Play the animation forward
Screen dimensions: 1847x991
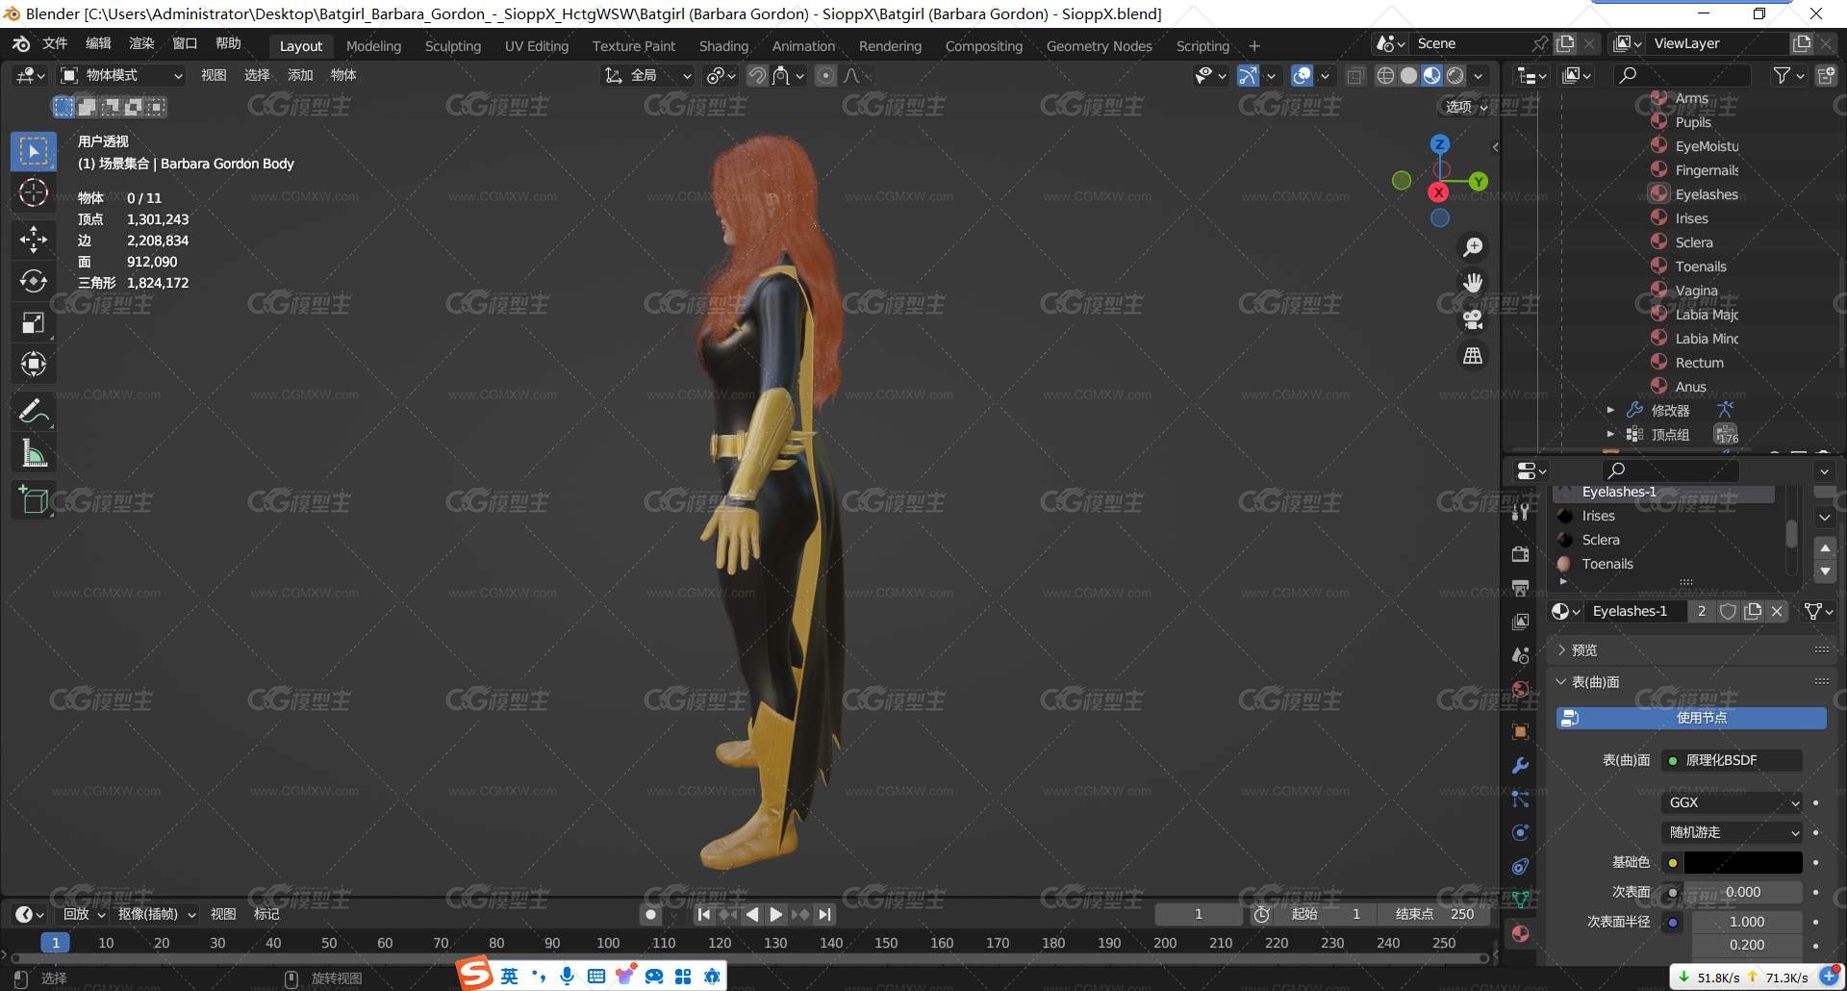click(x=776, y=915)
